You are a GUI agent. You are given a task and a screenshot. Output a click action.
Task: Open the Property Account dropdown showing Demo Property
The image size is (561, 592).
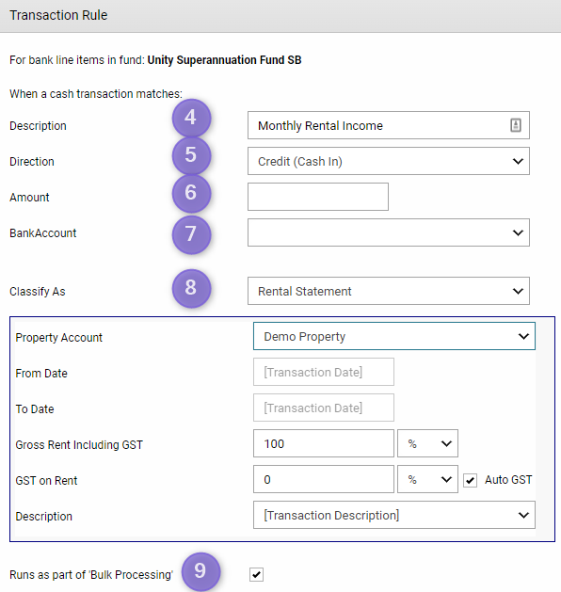pyautogui.click(x=394, y=336)
